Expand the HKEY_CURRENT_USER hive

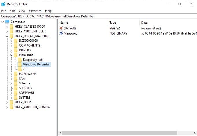click(7, 31)
